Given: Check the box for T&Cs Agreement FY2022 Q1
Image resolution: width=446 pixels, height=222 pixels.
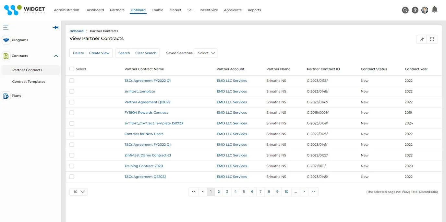Looking at the screenshot, I should (x=72, y=80).
